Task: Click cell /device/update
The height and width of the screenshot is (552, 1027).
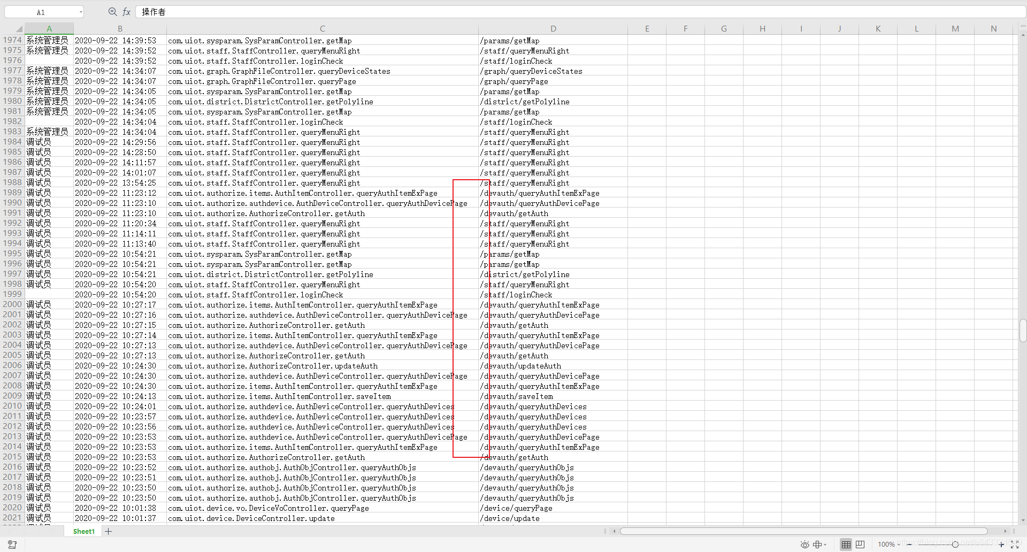Action: tap(553, 518)
